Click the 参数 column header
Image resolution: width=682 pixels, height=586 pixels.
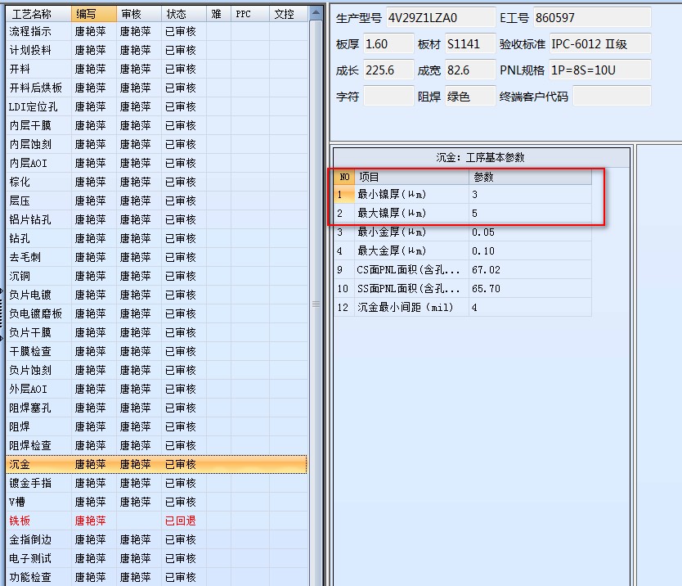coord(530,177)
